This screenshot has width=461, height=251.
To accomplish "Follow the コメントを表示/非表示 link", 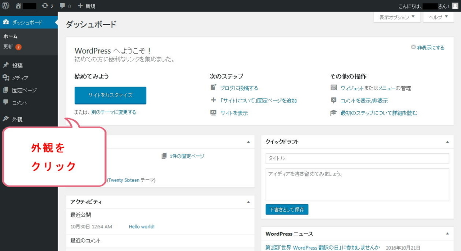I will click(x=364, y=100).
